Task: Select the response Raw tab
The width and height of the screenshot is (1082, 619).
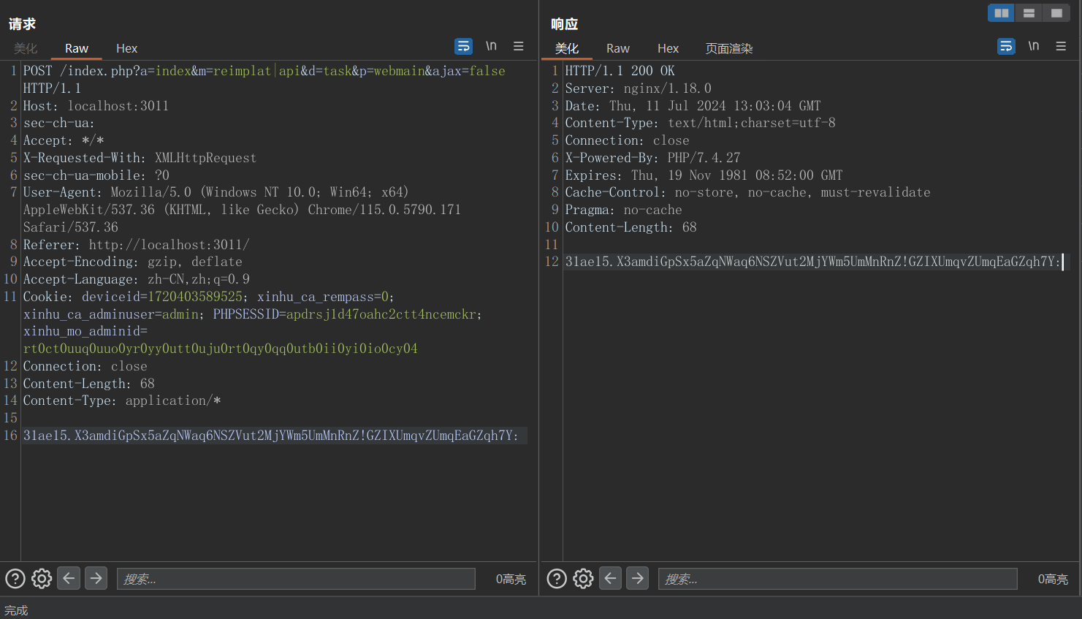Action: [618, 48]
